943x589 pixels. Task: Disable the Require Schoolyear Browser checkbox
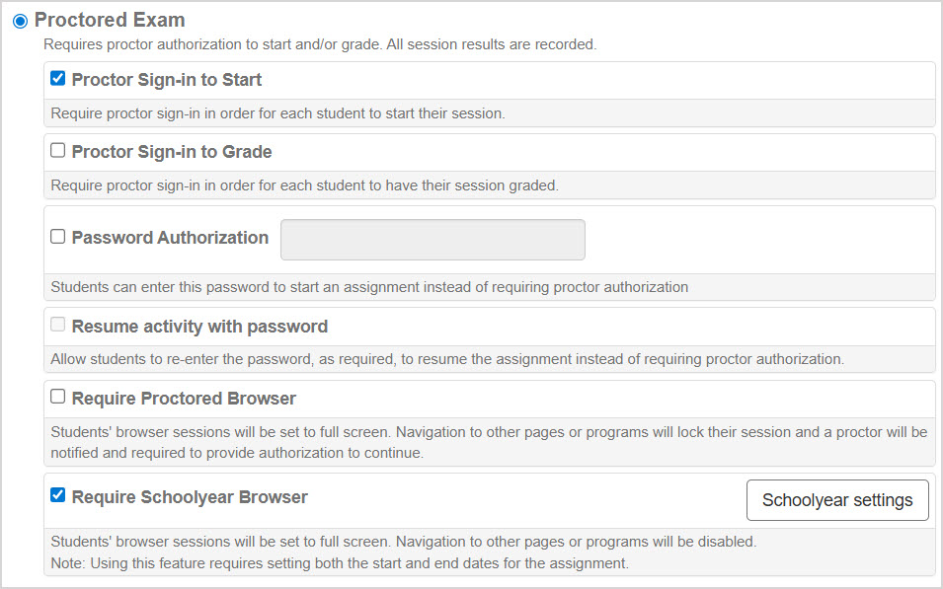pos(58,495)
